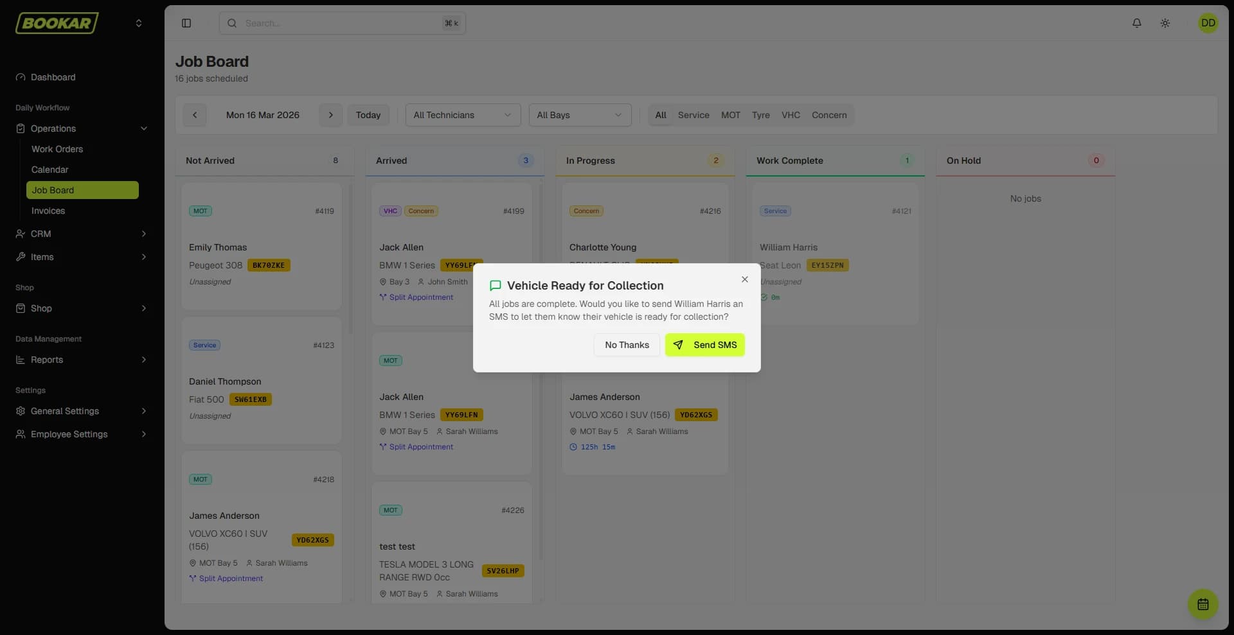Dismiss the dialog with No Thanks
Viewport: 1234px width, 635px height.
pyautogui.click(x=627, y=345)
